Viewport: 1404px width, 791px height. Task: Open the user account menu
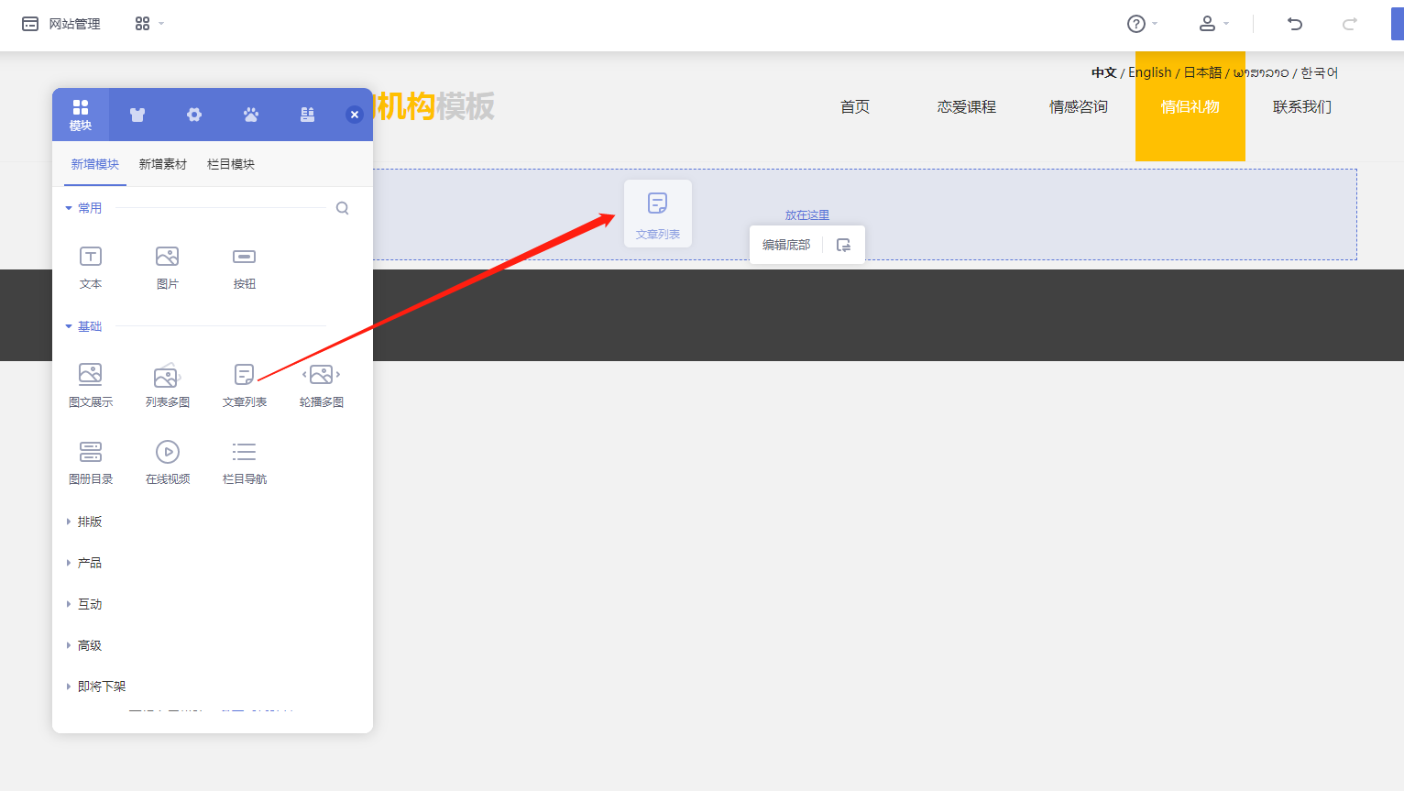click(x=1213, y=24)
